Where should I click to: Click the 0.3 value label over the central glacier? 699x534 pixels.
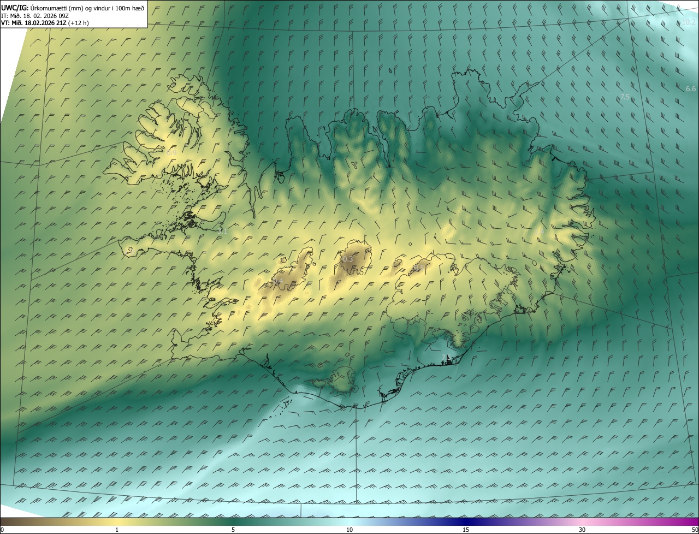pyautogui.click(x=347, y=259)
